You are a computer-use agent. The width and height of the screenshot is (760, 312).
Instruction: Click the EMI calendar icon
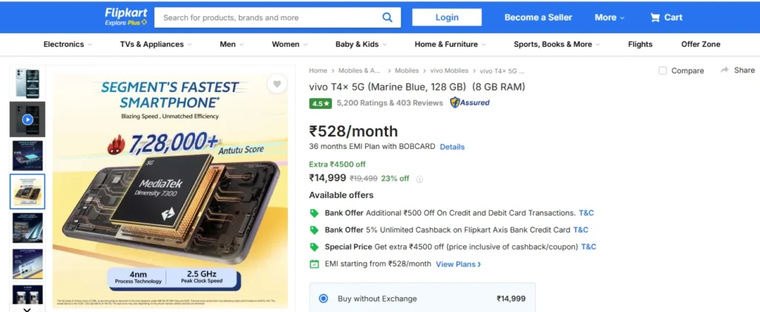(315, 264)
